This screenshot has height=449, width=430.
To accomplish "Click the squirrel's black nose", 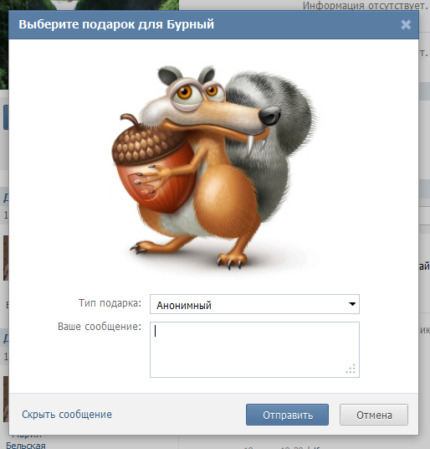I will [269, 116].
